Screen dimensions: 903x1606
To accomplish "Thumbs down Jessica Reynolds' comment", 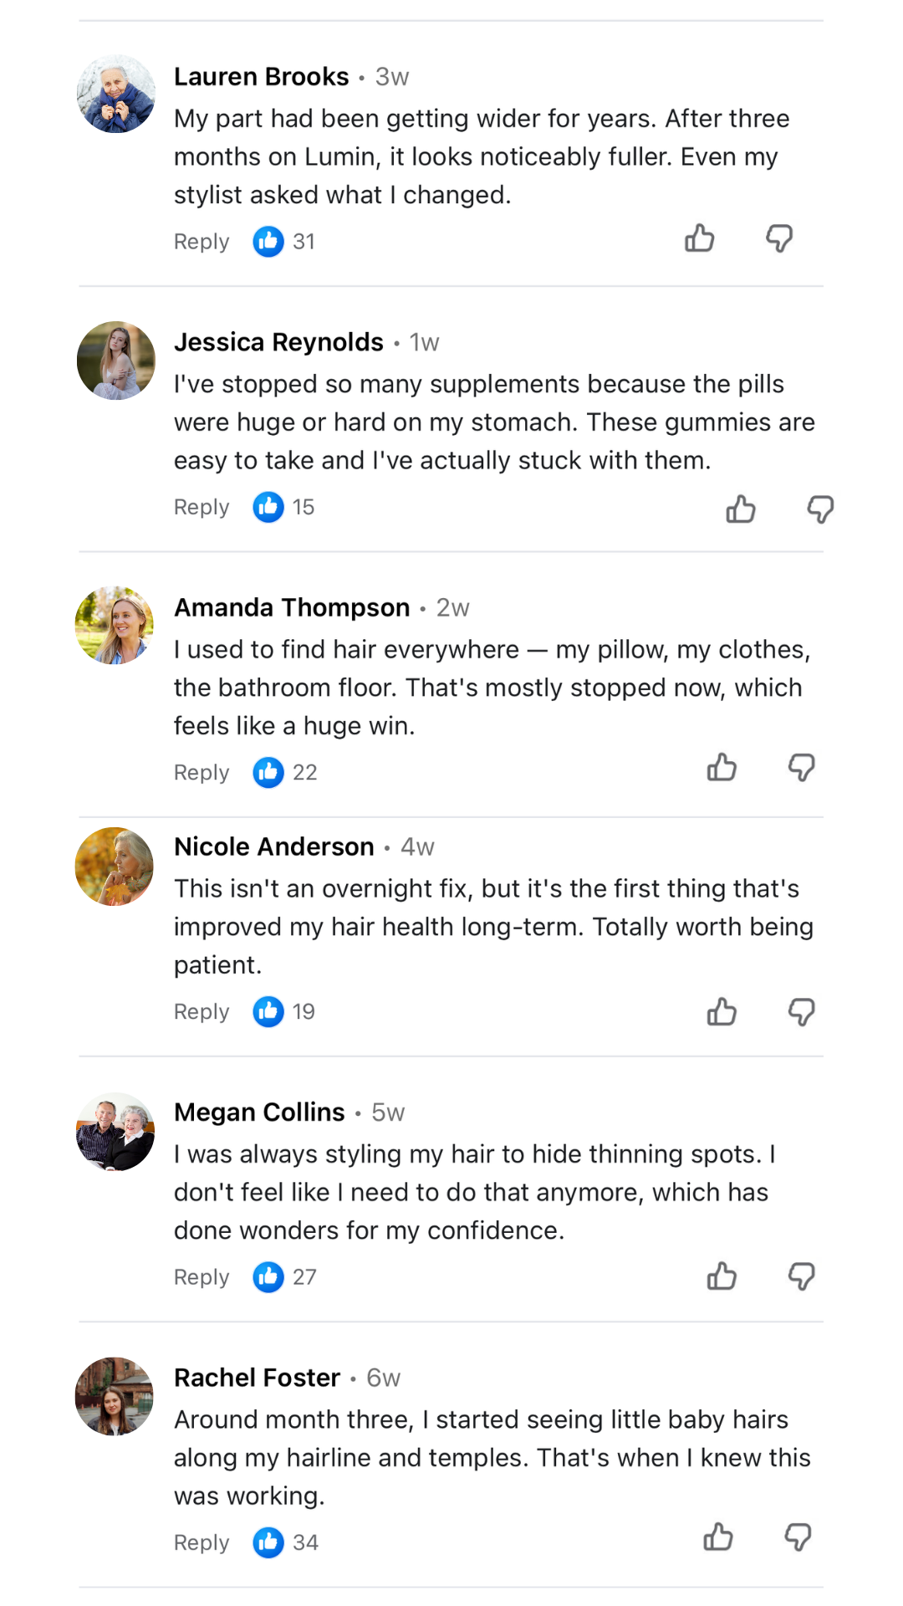I will click(x=820, y=509).
